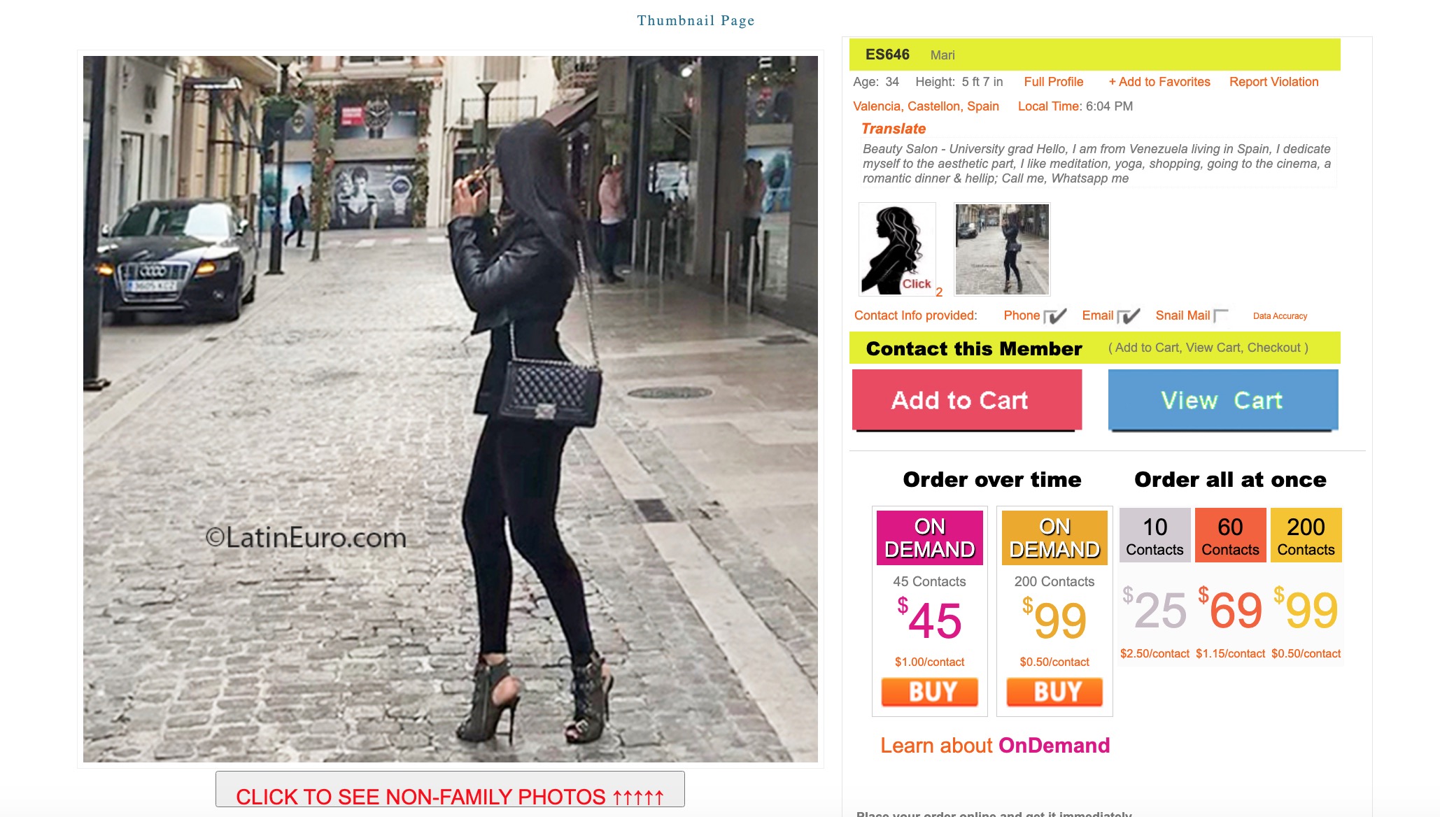Click the silhouette profile icon thumbnail
1440x817 pixels.
[x=897, y=249]
